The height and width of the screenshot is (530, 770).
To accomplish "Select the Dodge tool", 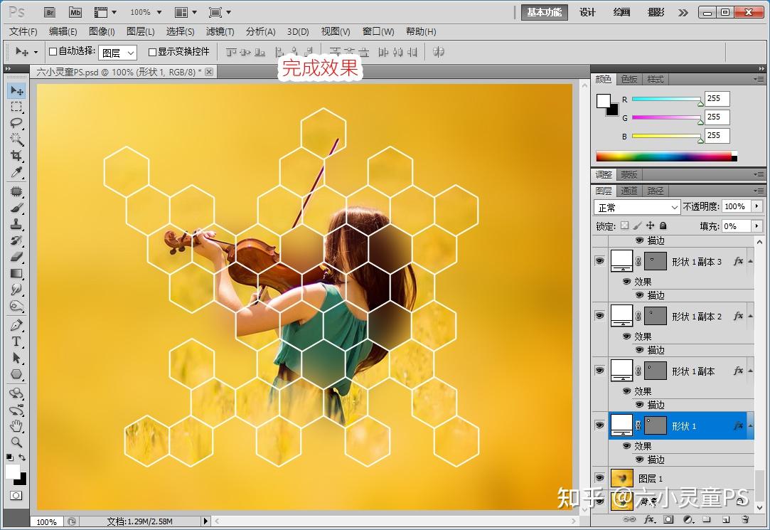I will [x=16, y=306].
